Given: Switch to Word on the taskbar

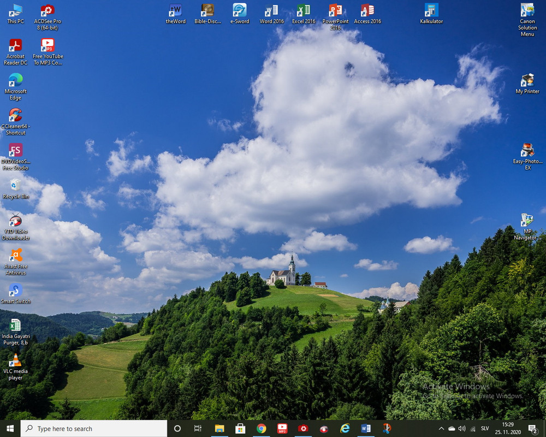Looking at the screenshot, I should point(366,428).
